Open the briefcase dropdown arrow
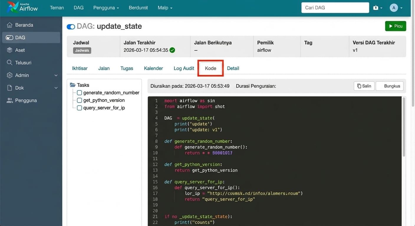 [381, 8]
